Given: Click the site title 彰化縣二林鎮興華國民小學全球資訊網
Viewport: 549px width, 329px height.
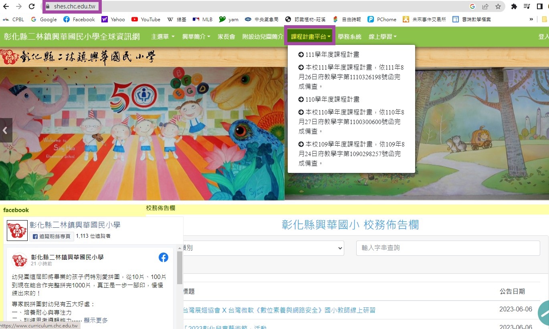Looking at the screenshot, I should pyautogui.click(x=72, y=36).
